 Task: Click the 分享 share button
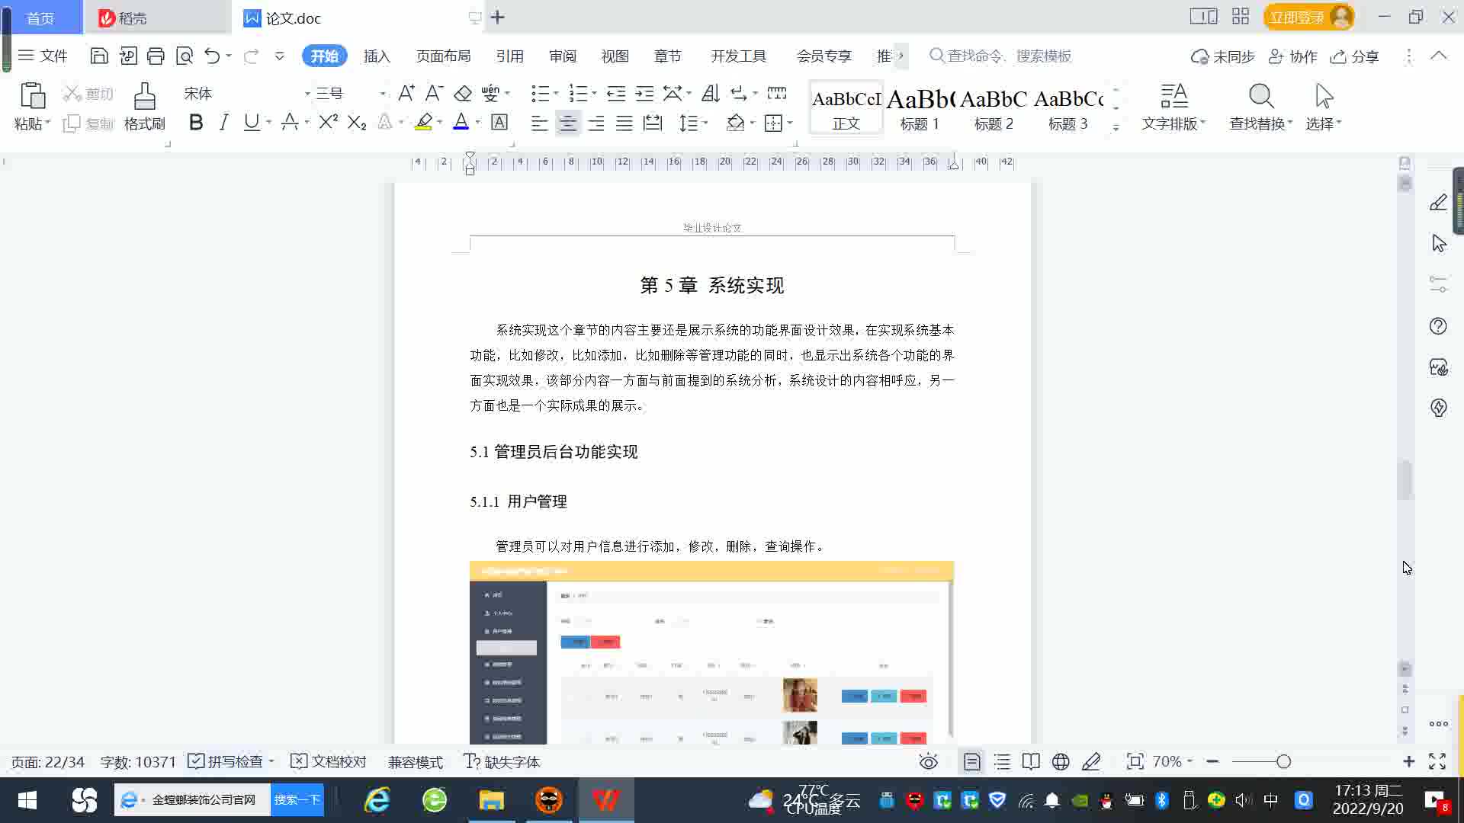(x=1355, y=56)
